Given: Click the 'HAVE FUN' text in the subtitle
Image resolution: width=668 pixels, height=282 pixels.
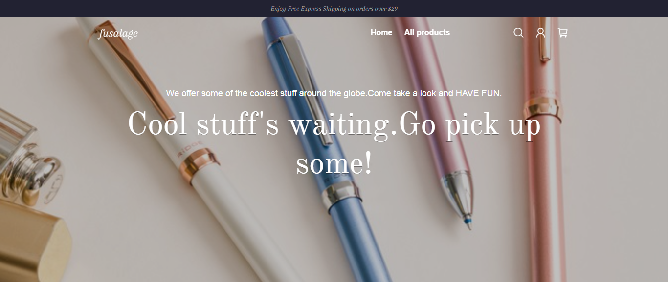Looking at the screenshot, I should pos(478,93).
